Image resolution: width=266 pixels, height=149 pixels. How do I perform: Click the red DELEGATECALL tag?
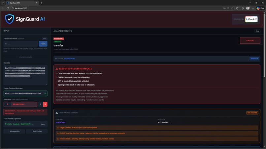pyautogui.click(x=59, y=38)
